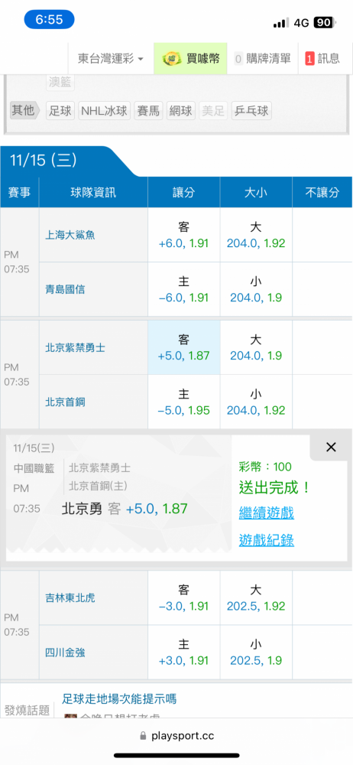This screenshot has width=353, height=765.
Task: Tap the 買噱幣 coin icon button
Action: 191,59
